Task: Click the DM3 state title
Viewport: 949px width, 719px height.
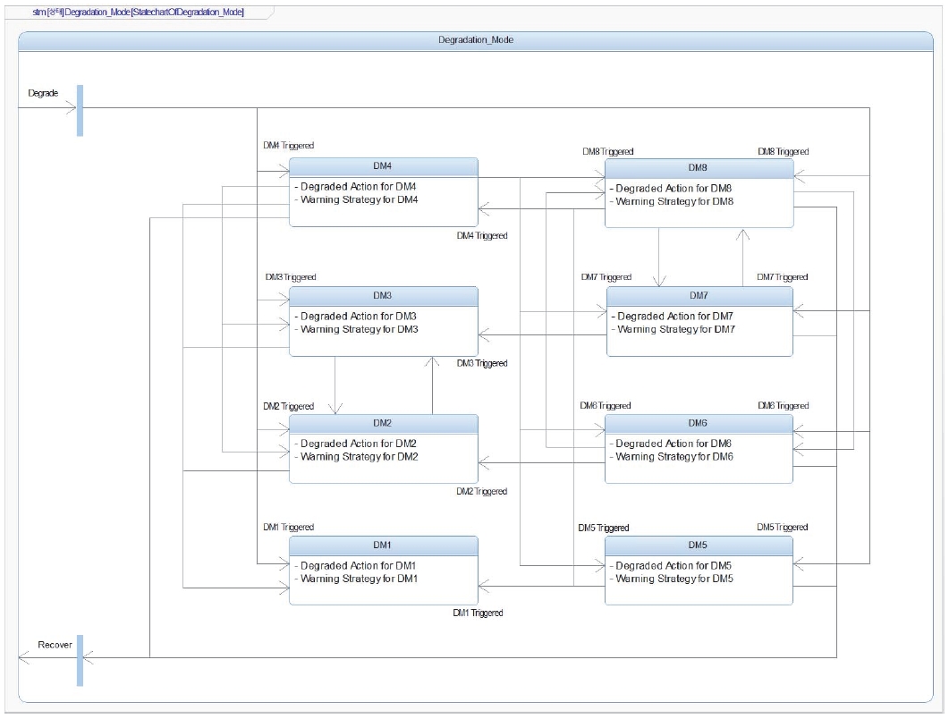Action: click(383, 295)
